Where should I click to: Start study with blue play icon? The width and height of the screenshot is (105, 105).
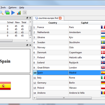coord(13,13)
